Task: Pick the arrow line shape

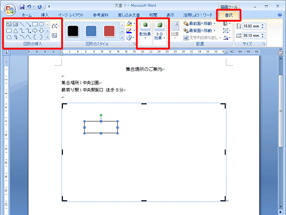Action: 29,24
